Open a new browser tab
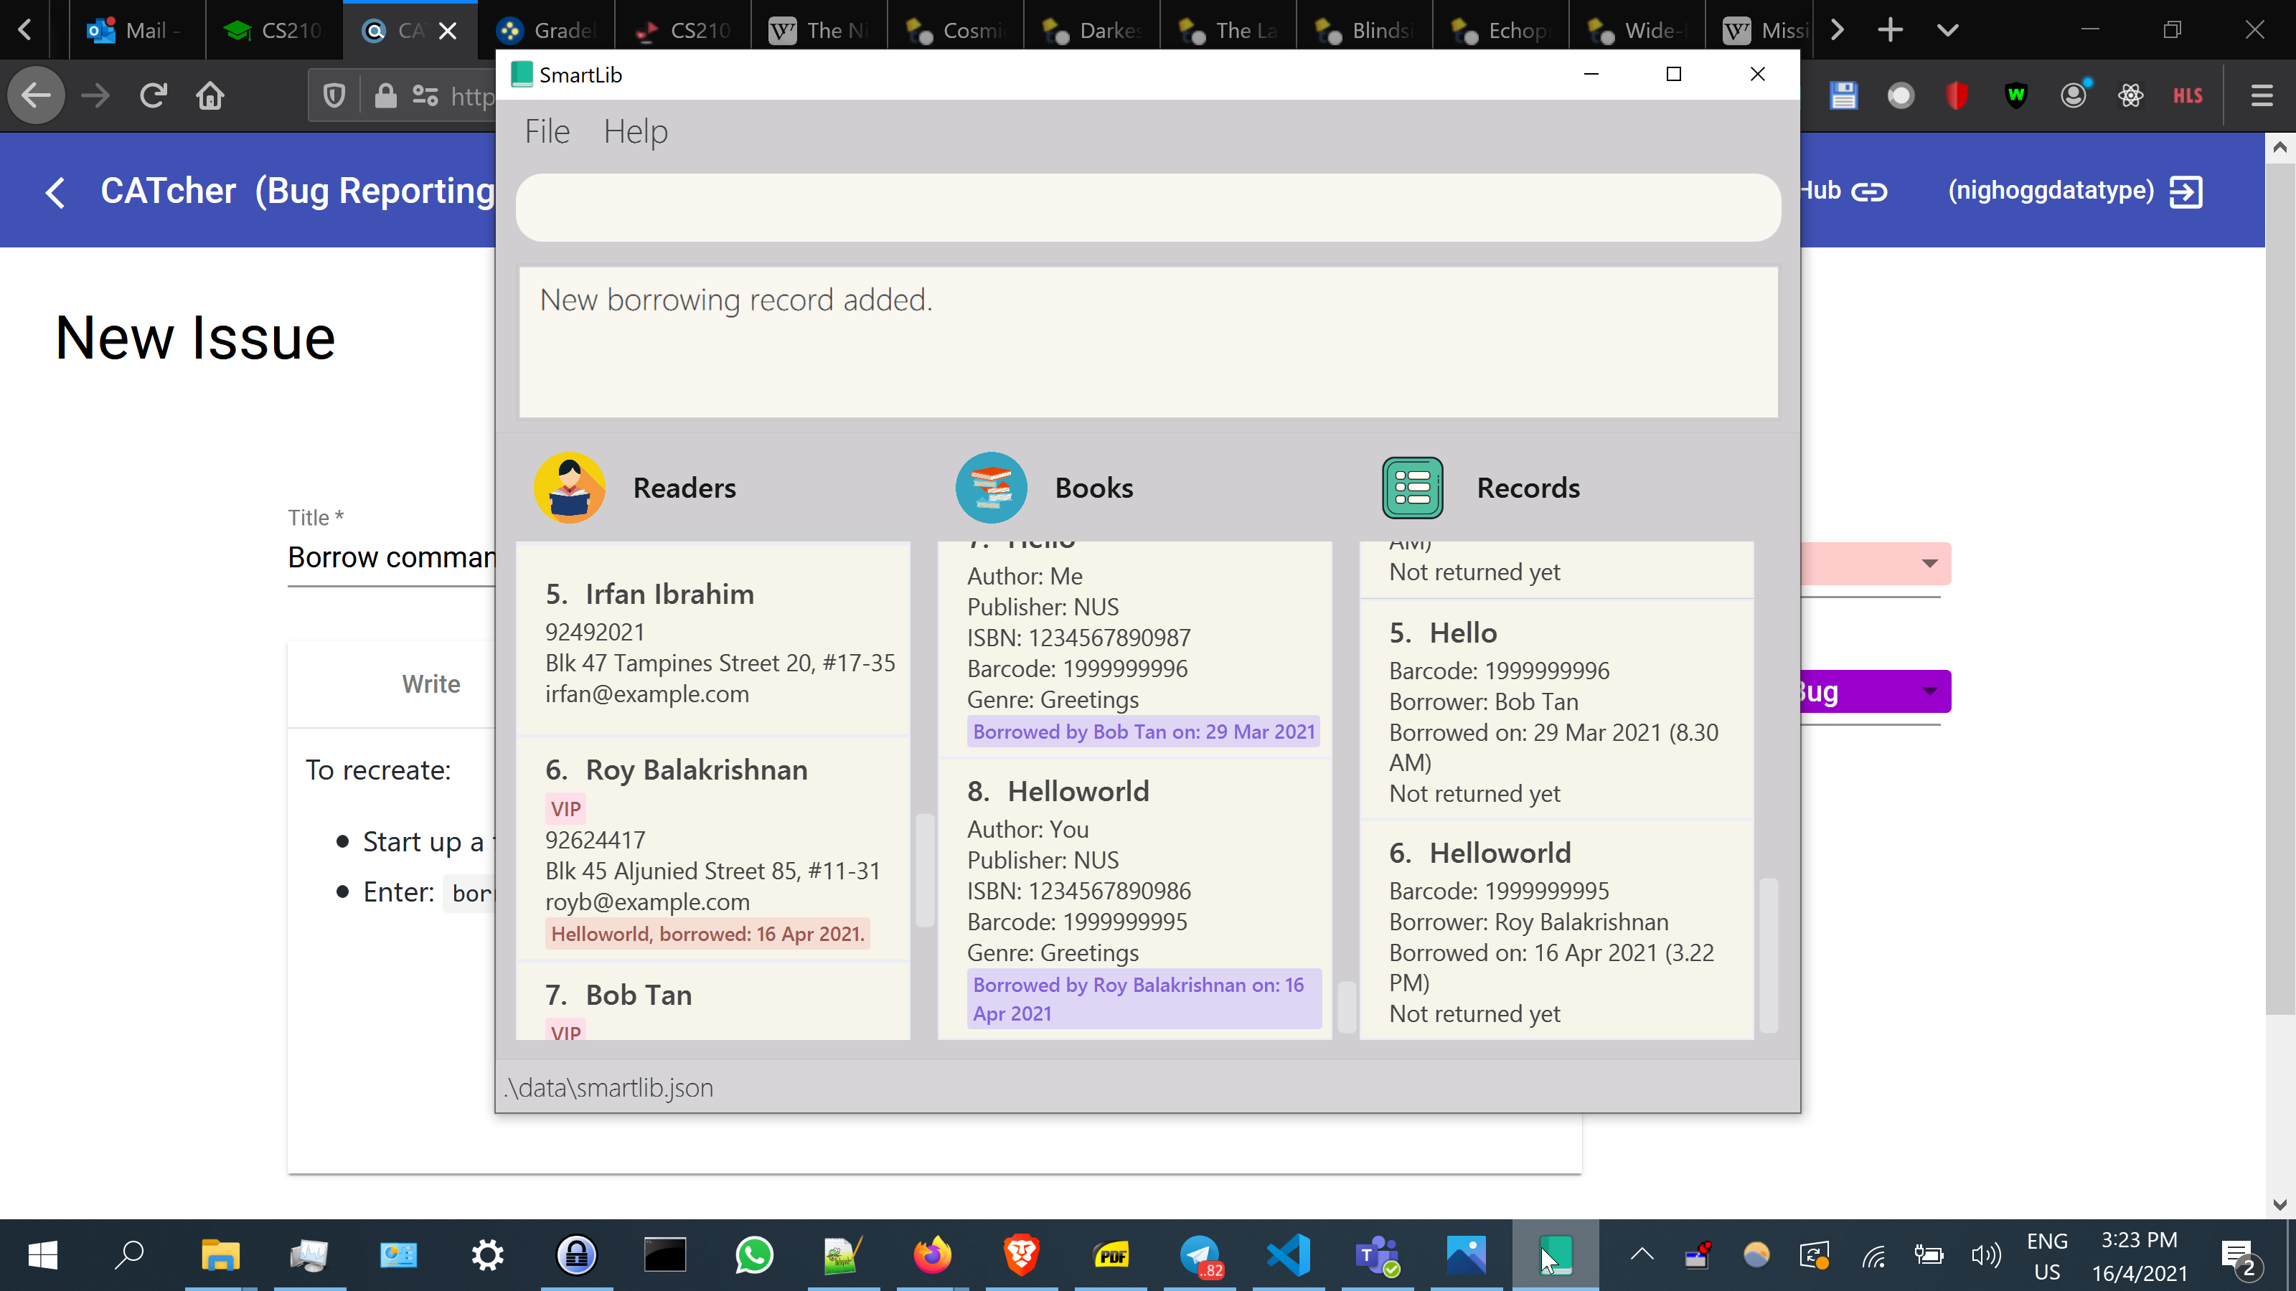Viewport: 2296px width, 1291px height. click(x=1890, y=30)
